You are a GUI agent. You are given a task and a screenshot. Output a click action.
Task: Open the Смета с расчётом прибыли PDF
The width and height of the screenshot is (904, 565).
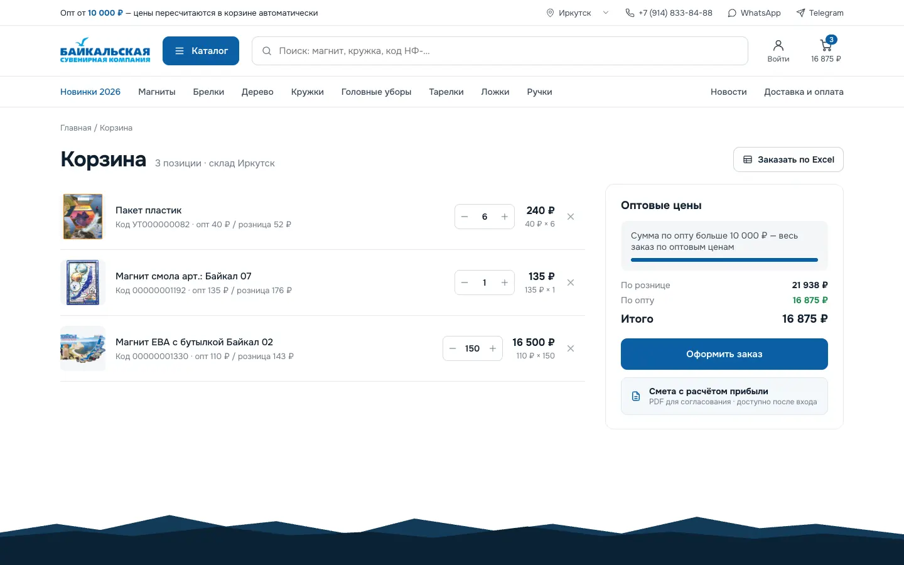[x=724, y=396]
